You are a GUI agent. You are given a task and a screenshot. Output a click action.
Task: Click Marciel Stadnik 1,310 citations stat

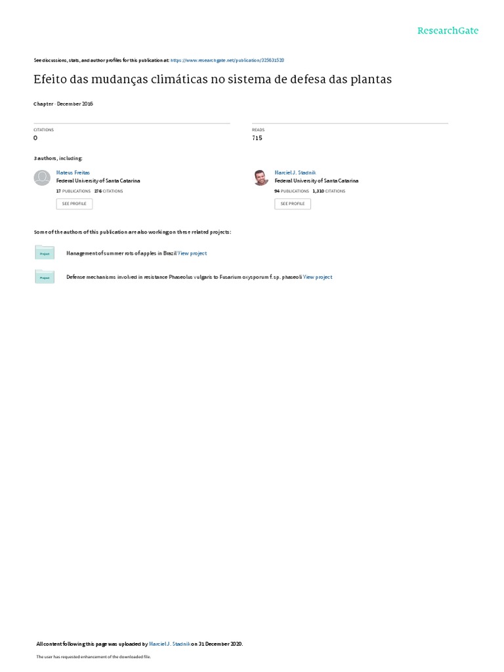pyautogui.click(x=329, y=191)
